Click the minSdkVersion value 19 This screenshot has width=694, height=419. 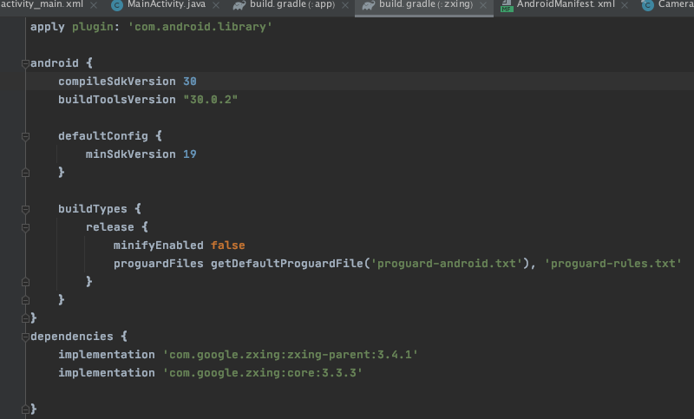click(x=189, y=154)
